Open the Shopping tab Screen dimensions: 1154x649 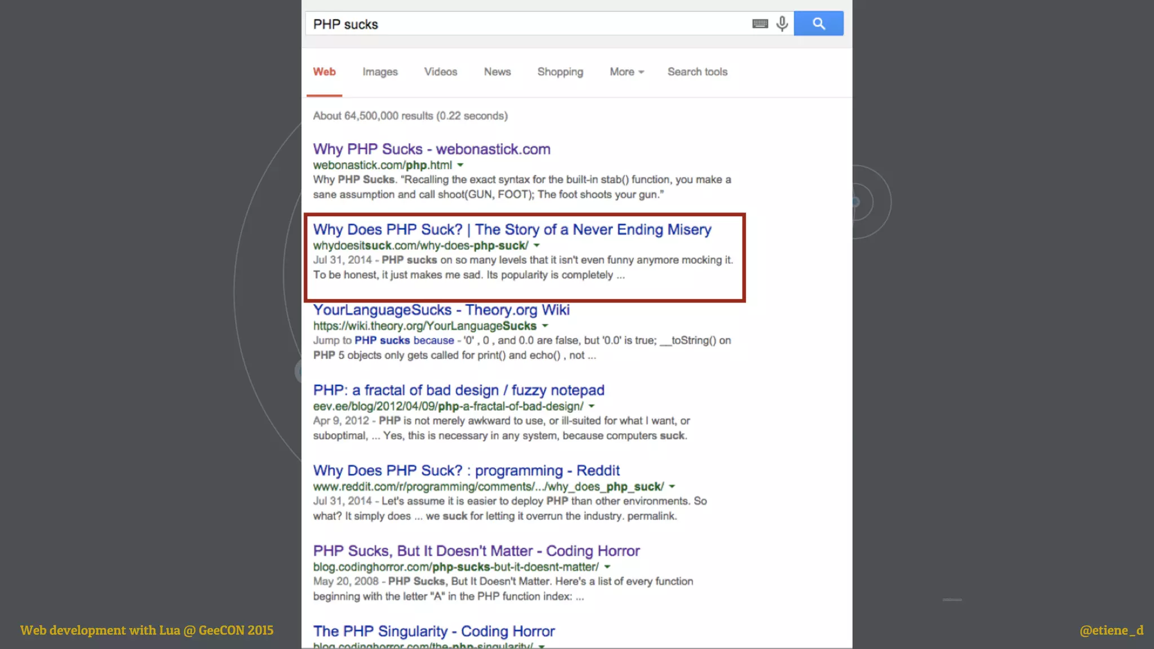tap(560, 72)
